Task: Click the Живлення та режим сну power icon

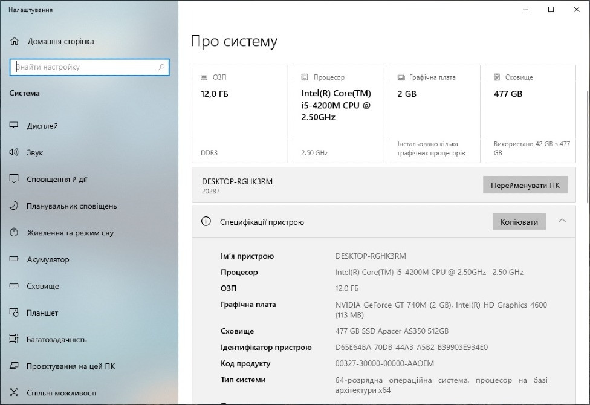Action: pos(14,233)
